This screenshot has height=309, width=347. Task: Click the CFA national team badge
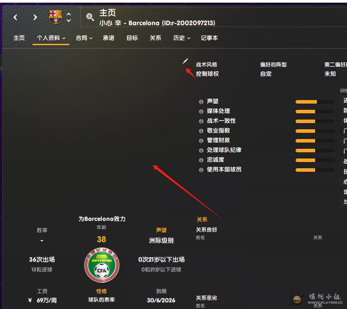(x=102, y=265)
